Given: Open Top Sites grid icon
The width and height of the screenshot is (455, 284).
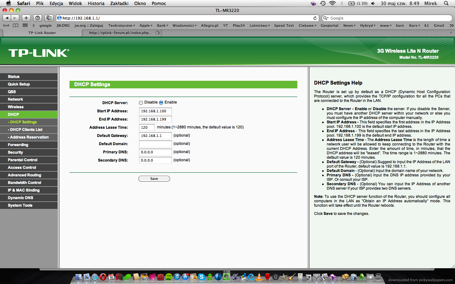Looking at the screenshot, I should (25, 26).
